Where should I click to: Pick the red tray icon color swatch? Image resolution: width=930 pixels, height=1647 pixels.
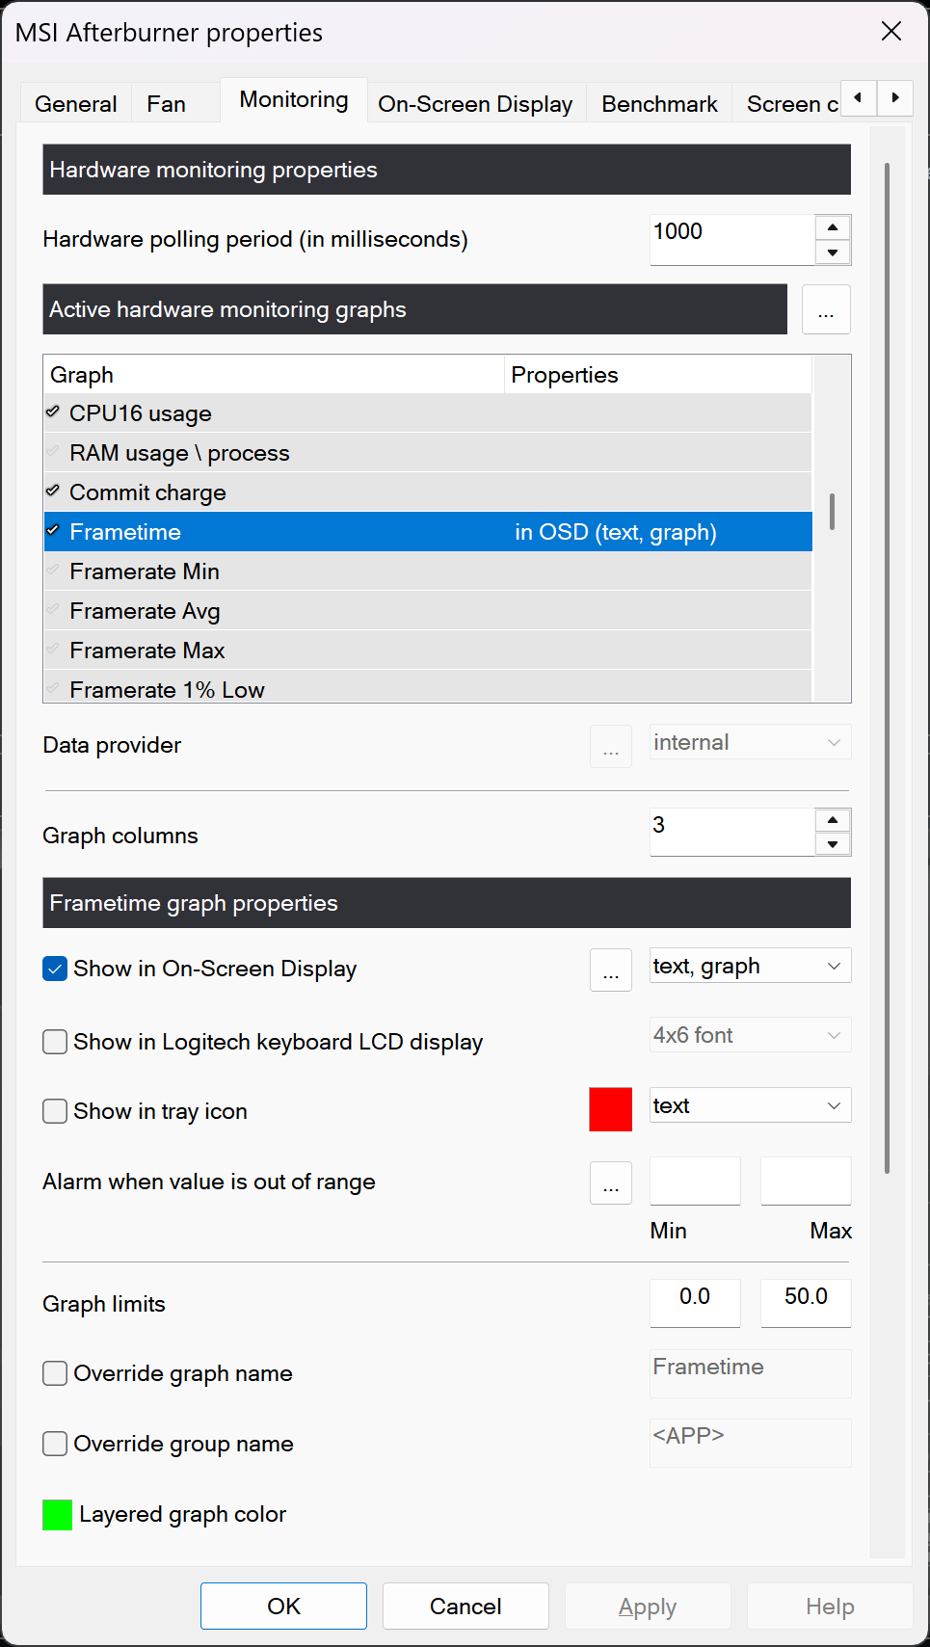tap(611, 1109)
